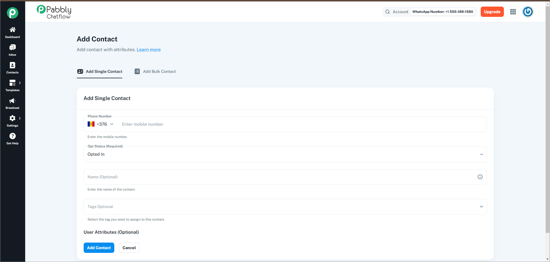Screen dimensions: 550x262
Task: Go to the Contacts section
Action: [13, 68]
